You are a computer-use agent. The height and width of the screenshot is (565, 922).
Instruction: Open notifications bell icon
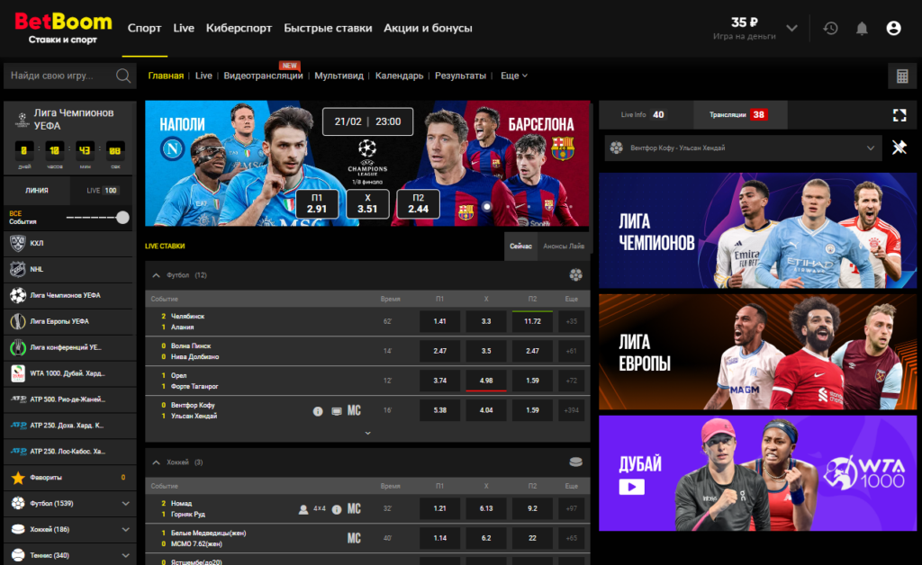[x=862, y=28]
